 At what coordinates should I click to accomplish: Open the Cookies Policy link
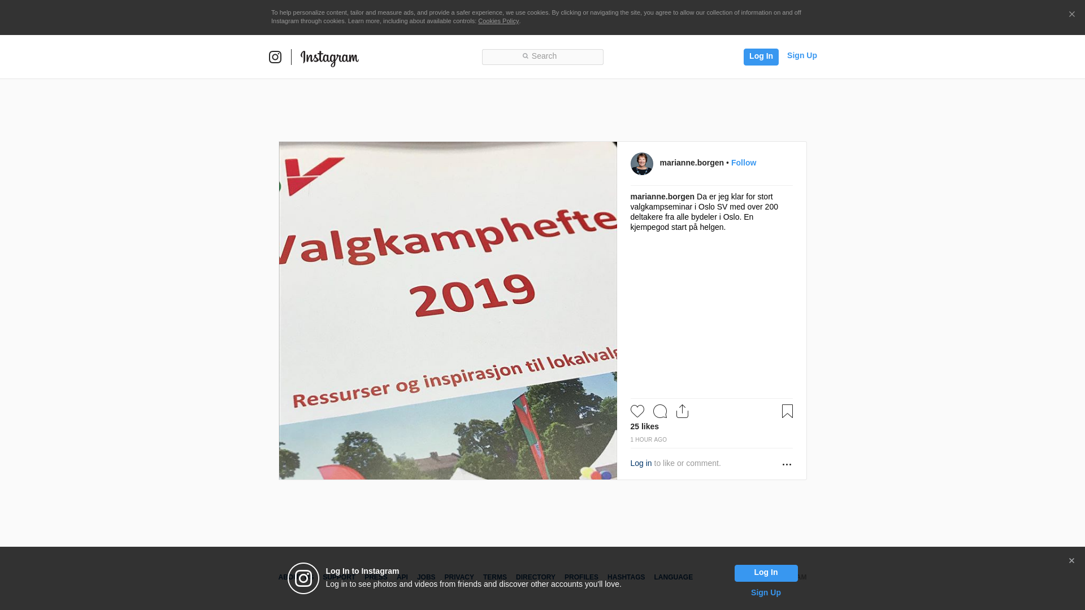click(498, 21)
